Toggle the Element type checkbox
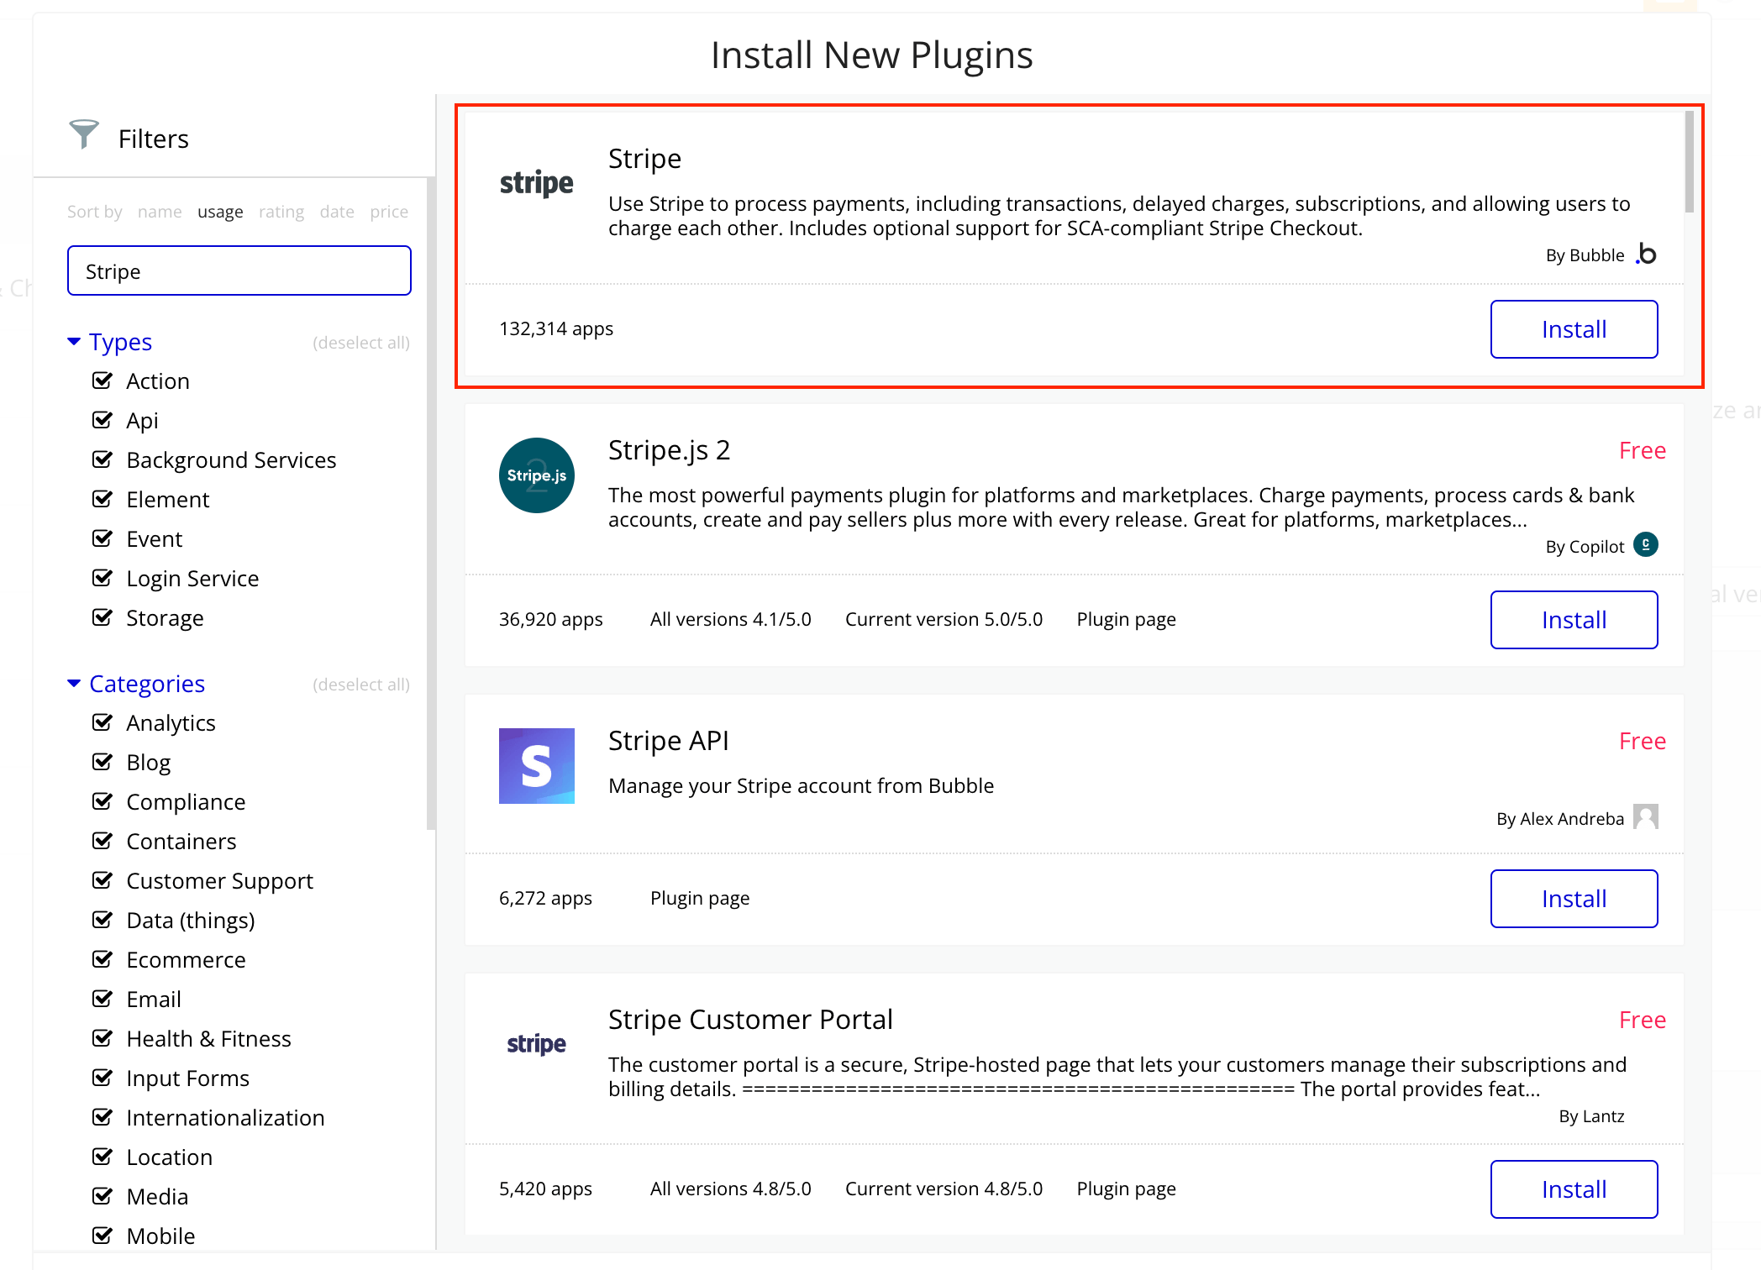The height and width of the screenshot is (1270, 1761). 103,499
